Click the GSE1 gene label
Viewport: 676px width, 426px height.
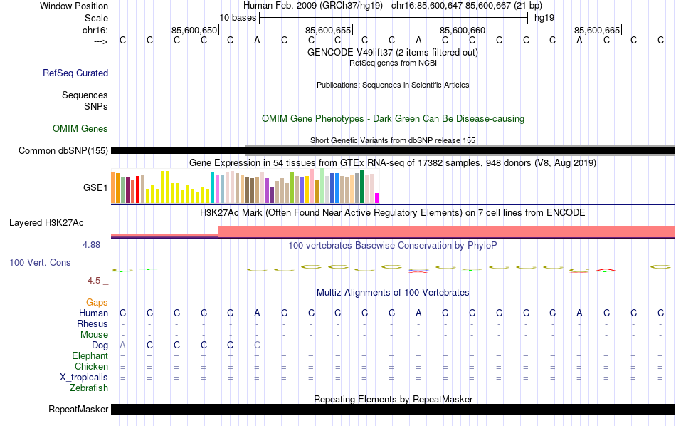pyautogui.click(x=95, y=187)
